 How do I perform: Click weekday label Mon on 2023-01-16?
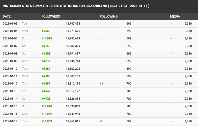pyautogui.click(x=25, y=114)
